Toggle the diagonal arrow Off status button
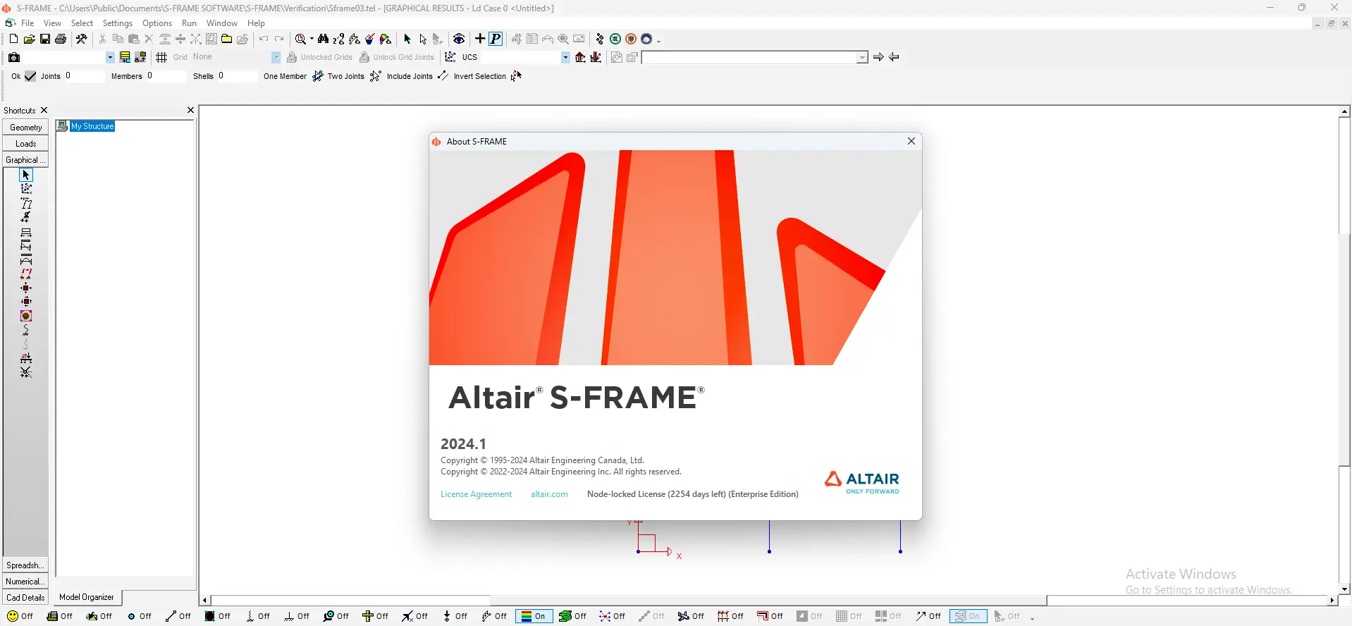 [928, 616]
